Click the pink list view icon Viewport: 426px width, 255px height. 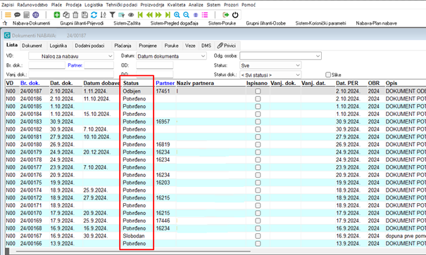pos(205,15)
